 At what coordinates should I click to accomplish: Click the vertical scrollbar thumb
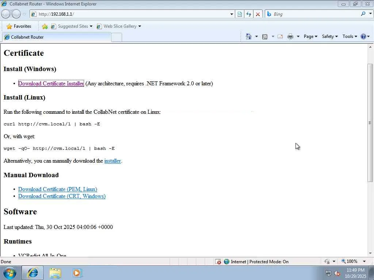pos(370,123)
